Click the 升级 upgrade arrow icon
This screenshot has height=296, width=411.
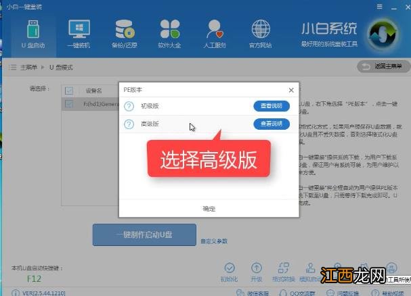257,268
